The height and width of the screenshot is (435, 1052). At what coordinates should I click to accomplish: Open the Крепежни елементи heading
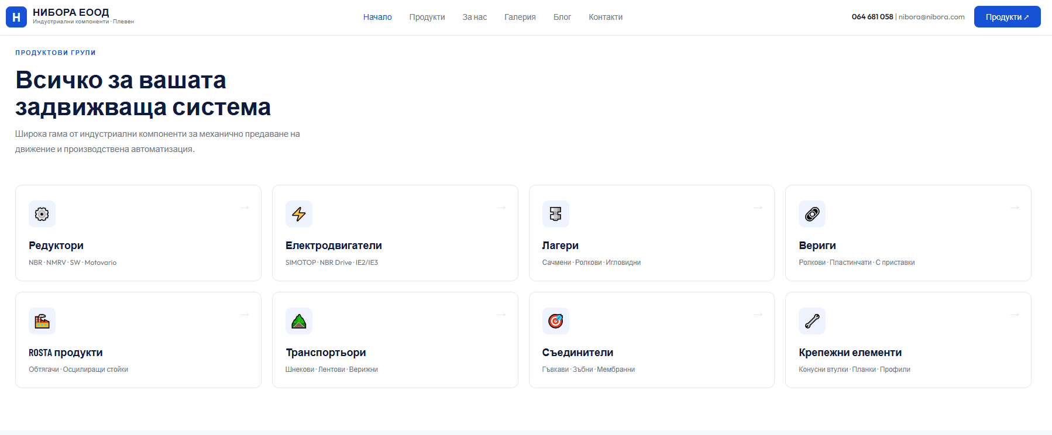point(850,353)
